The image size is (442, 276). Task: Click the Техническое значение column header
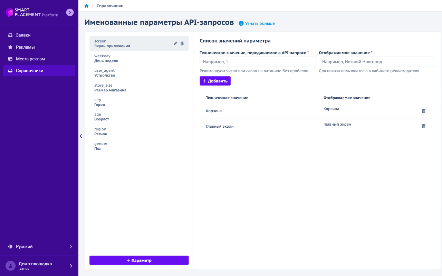pyautogui.click(x=227, y=98)
